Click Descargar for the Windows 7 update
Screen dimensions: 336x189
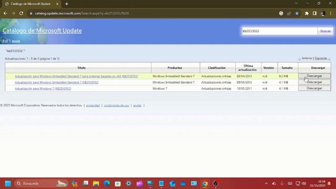click(x=314, y=88)
